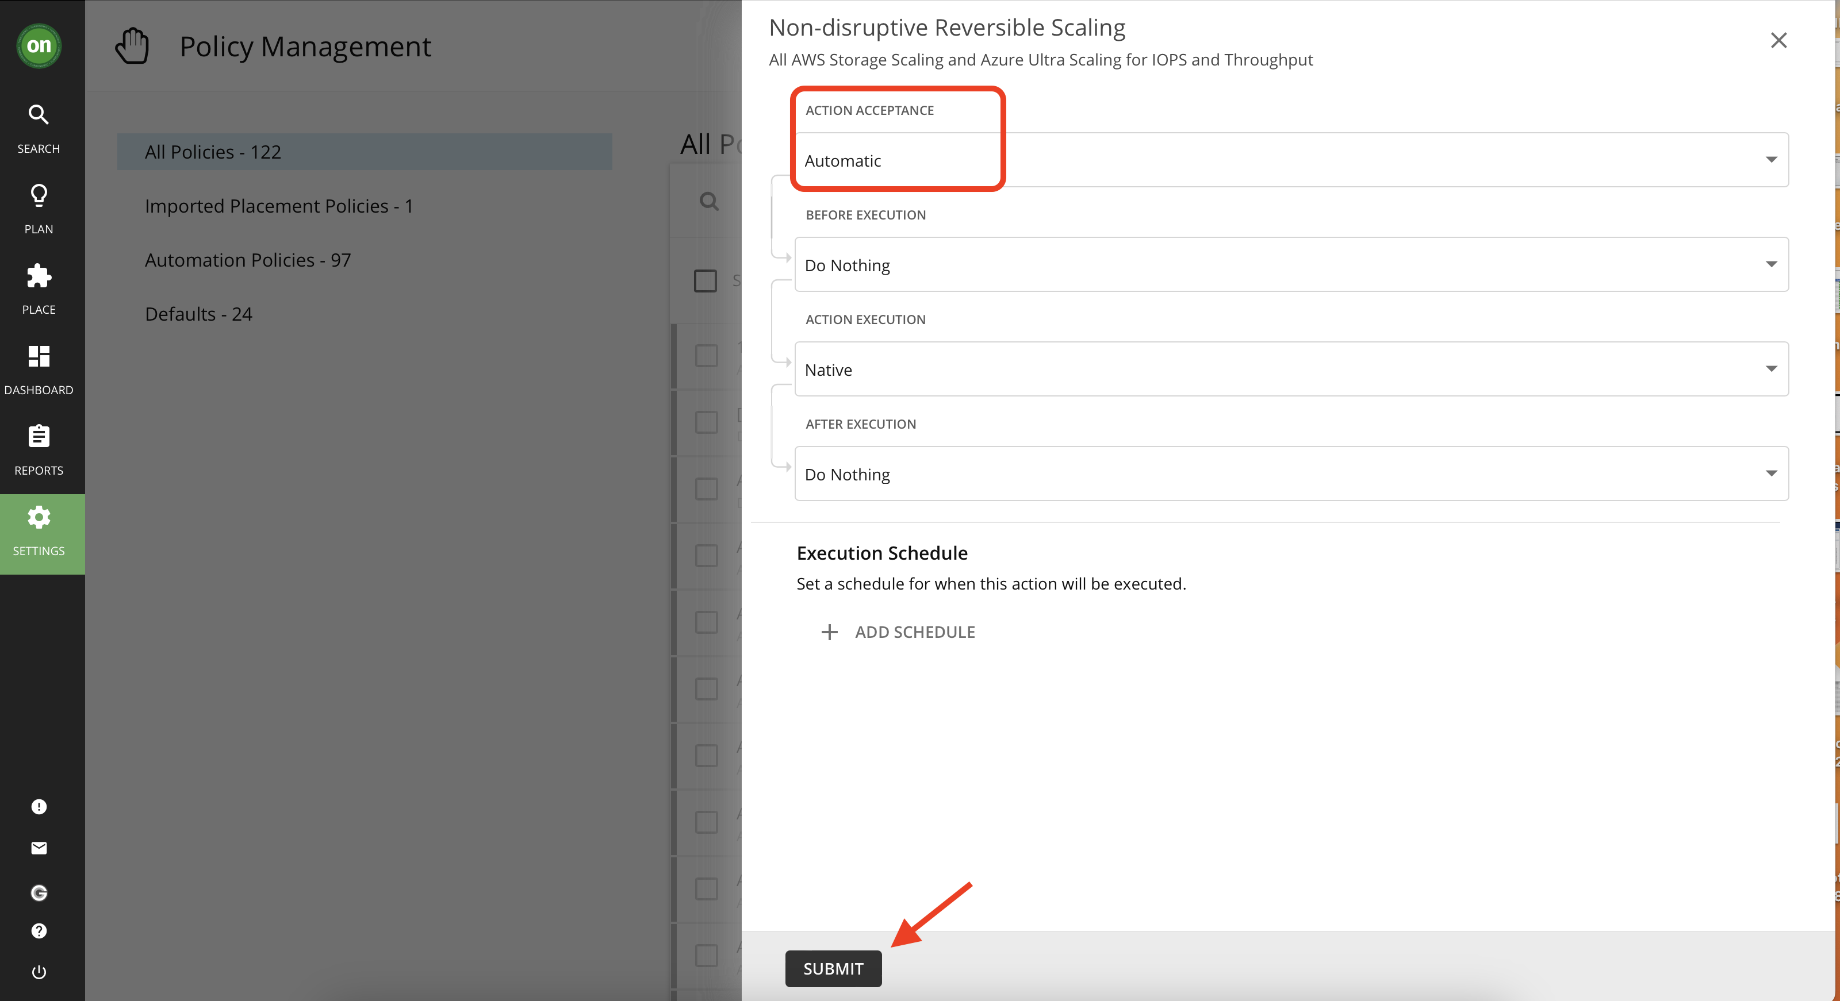Click the Google 'G' icon in sidebar
The height and width of the screenshot is (1001, 1840).
[39, 892]
